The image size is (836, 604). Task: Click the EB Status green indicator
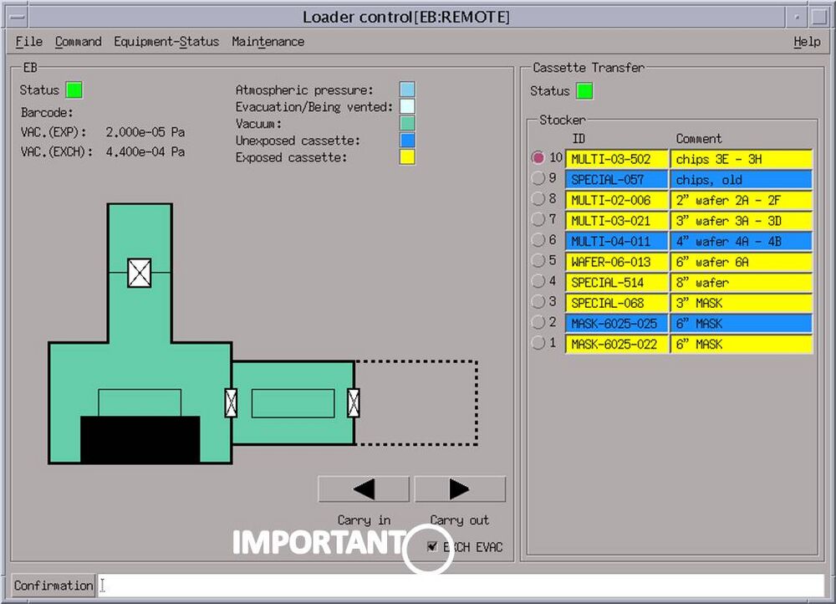pyautogui.click(x=74, y=90)
